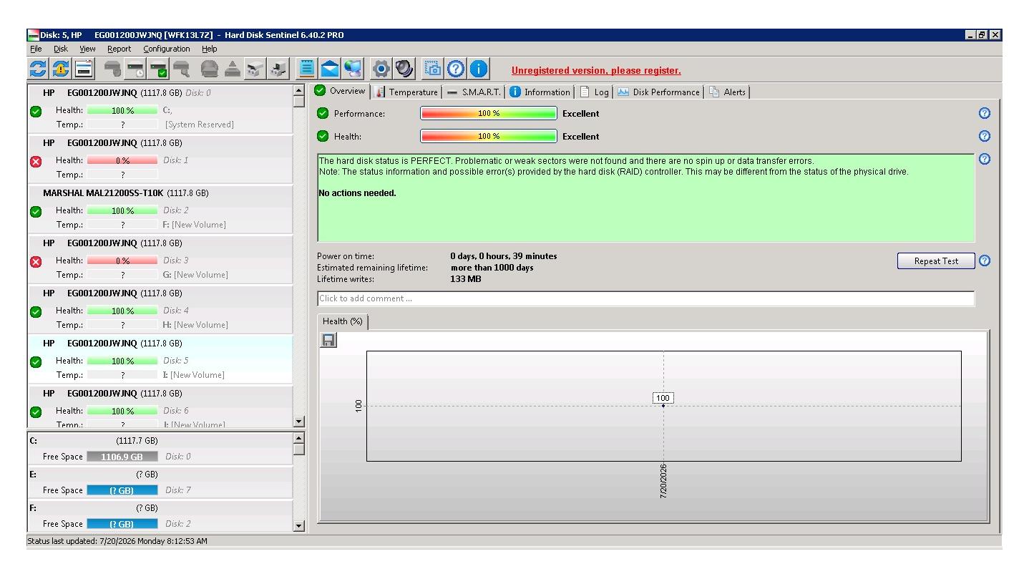Open the View menu

click(87, 49)
